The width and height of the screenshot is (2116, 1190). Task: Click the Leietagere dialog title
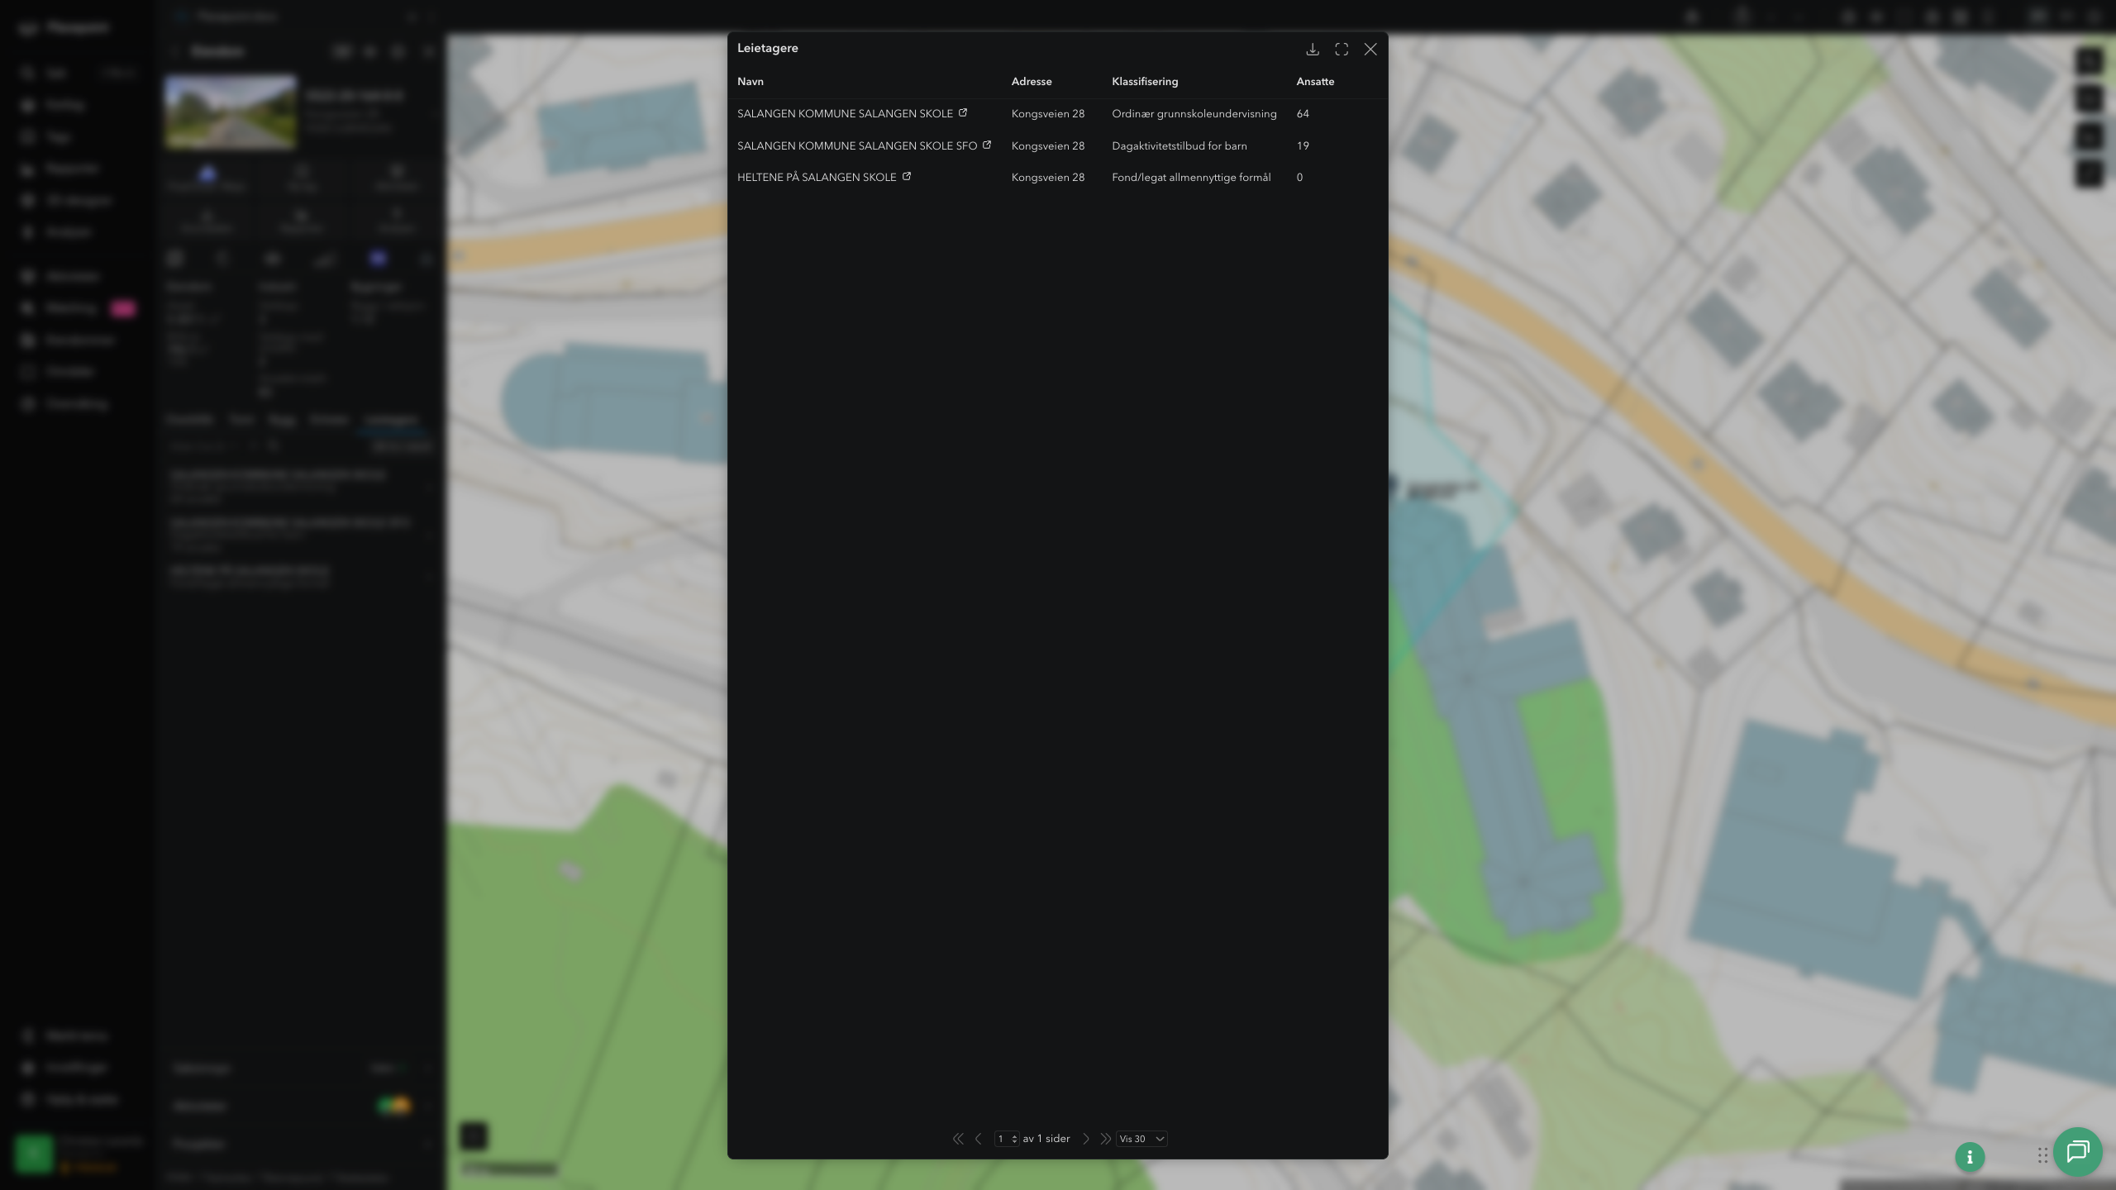[768, 48]
